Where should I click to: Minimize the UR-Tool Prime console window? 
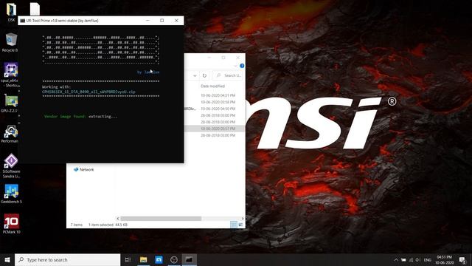click(147, 21)
